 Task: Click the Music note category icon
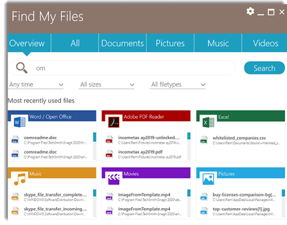click(x=20, y=179)
